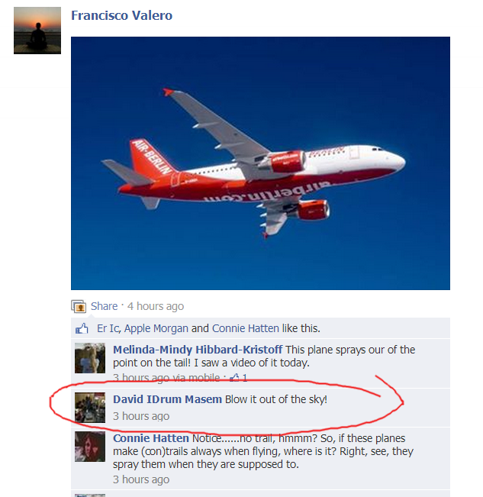
Task: Open Connie Hatten's name in likes list
Action: pos(246,328)
